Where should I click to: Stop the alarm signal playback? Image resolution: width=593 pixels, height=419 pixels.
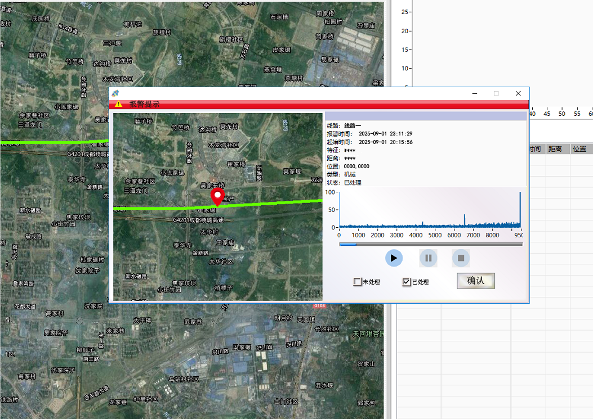pos(461,258)
